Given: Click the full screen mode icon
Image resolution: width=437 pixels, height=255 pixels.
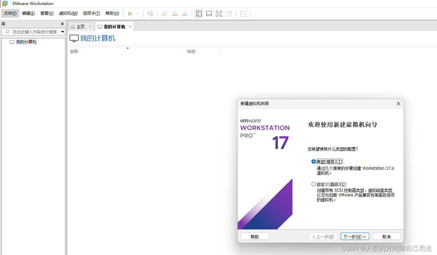Looking at the screenshot, I should (219, 14).
